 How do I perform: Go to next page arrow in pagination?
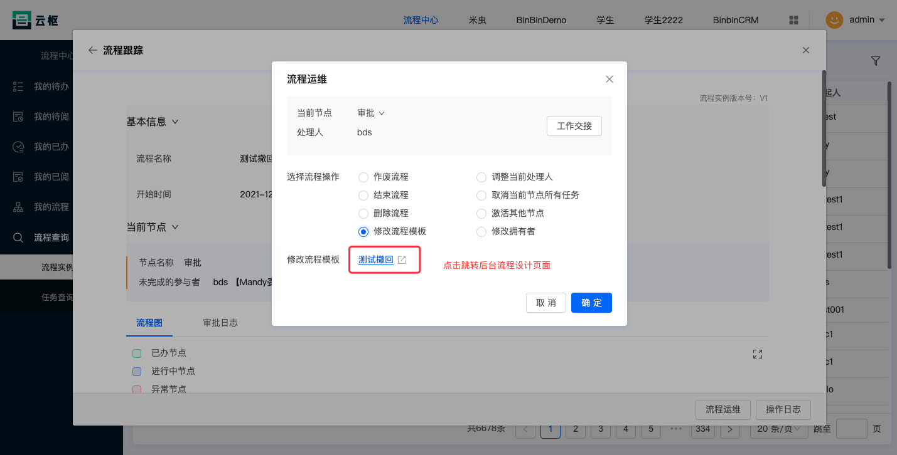click(729, 429)
